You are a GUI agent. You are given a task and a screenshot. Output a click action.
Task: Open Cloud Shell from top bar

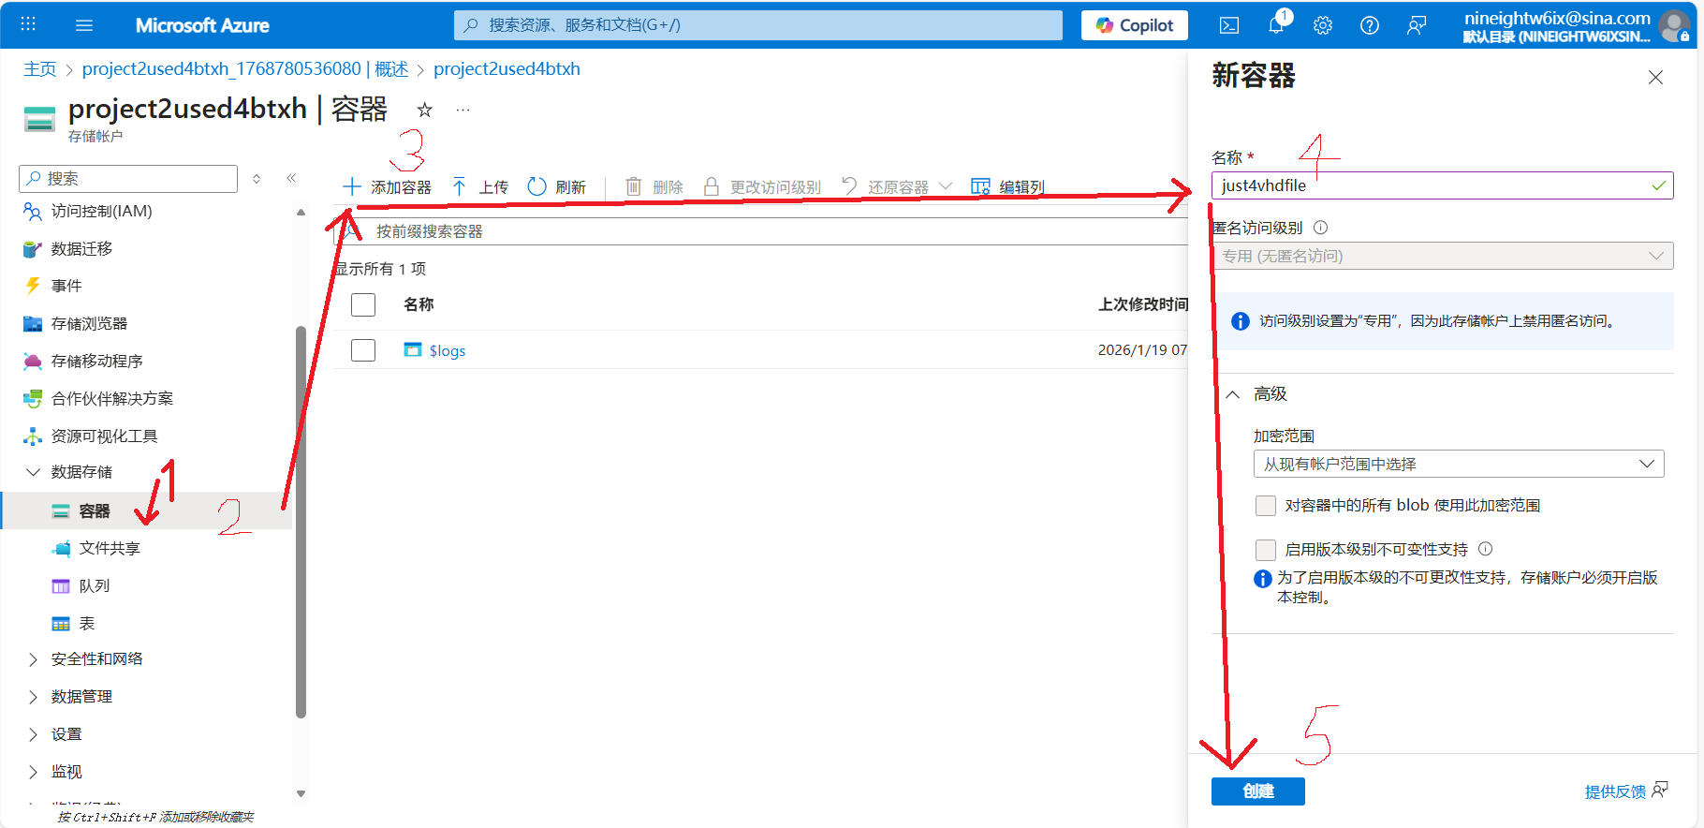point(1228,25)
